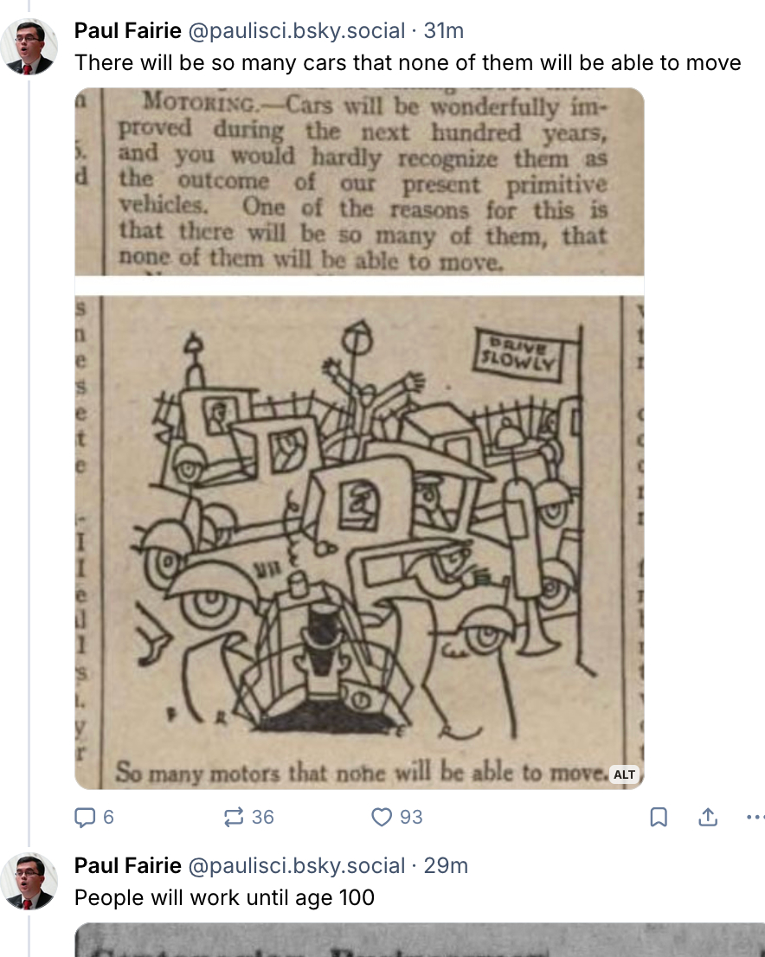Bookmark the cars post
Viewport: 765px width, 957px height.
(659, 817)
